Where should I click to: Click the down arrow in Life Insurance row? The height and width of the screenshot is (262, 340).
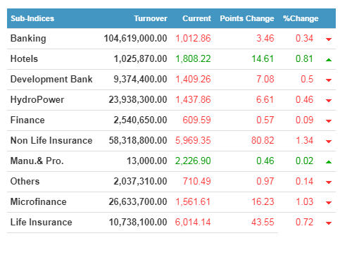329,223
